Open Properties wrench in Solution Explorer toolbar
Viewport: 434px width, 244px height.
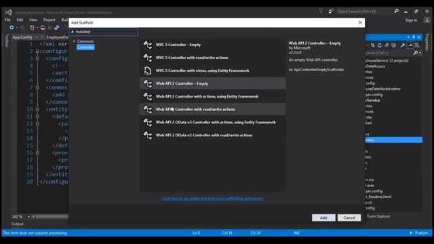click(403, 45)
